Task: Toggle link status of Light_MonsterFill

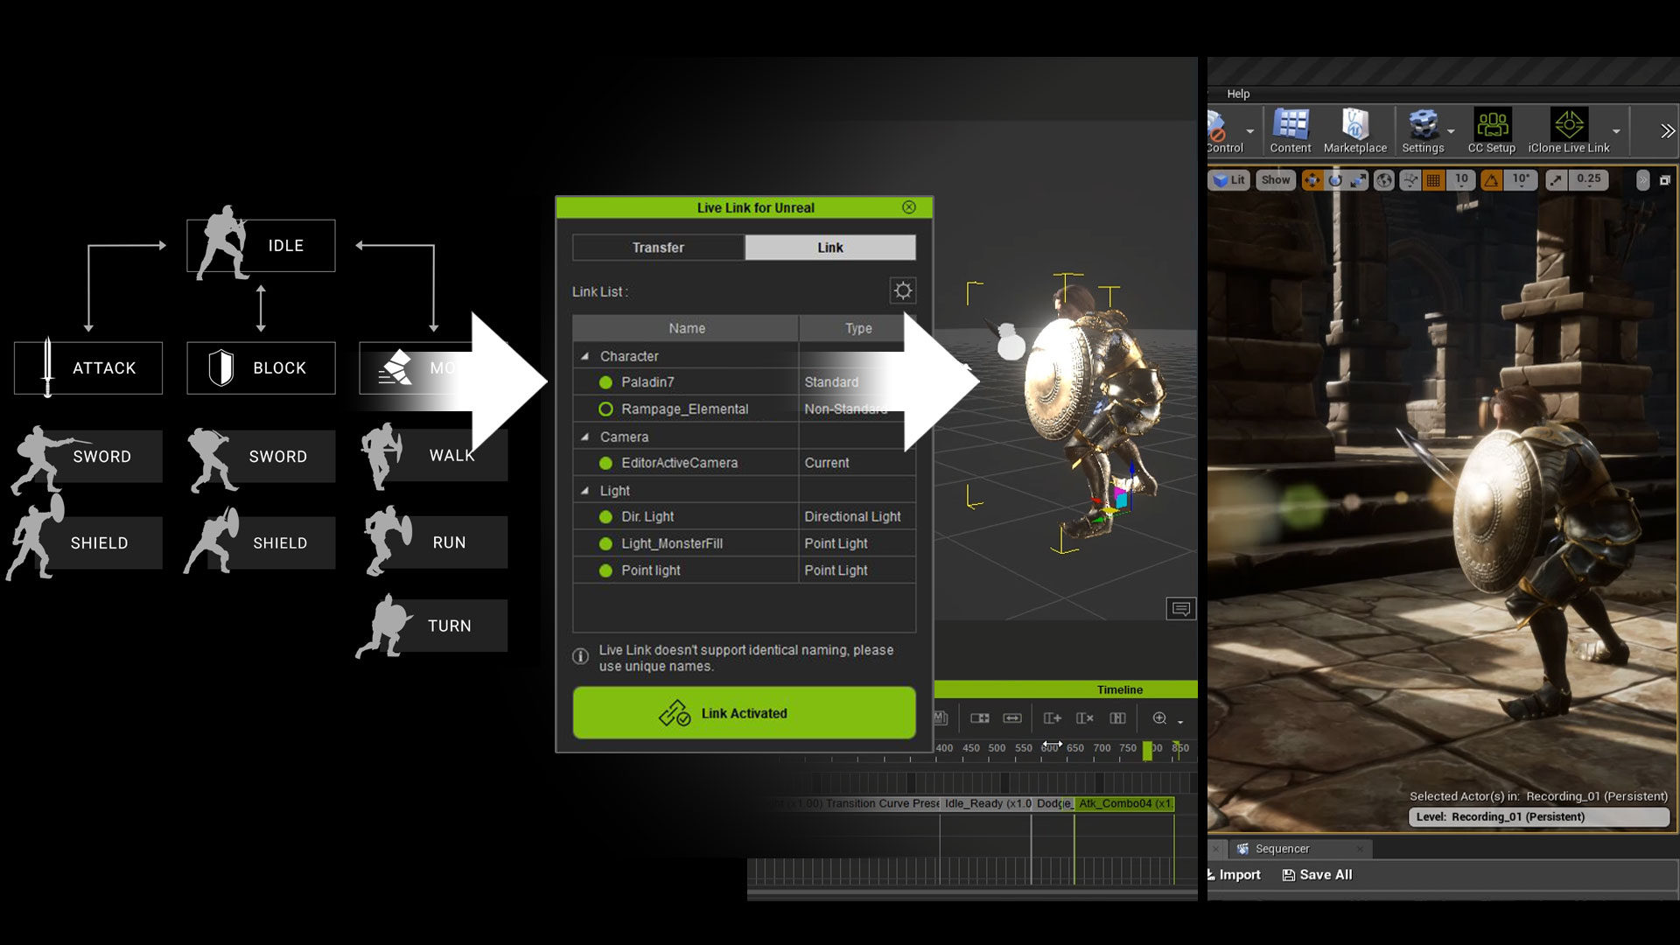Action: click(x=605, y=543)
